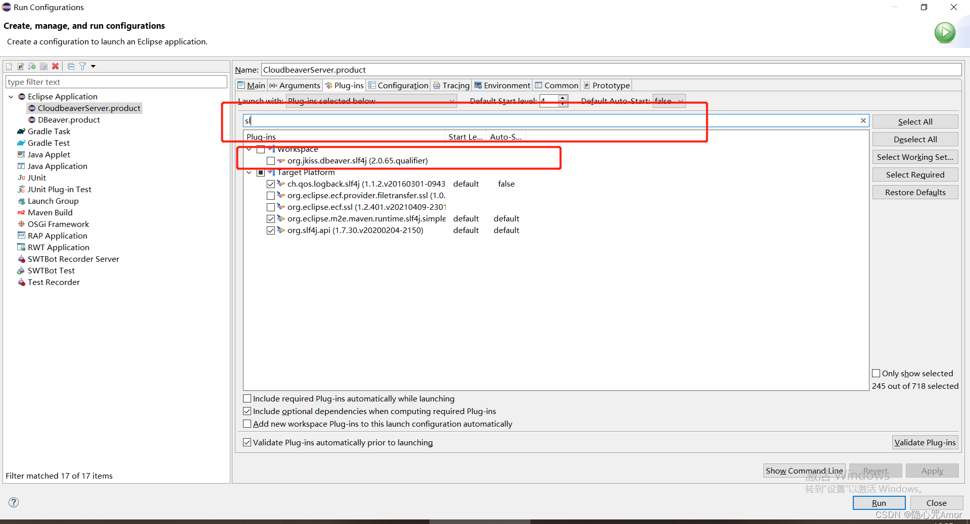
Task: Click the Maven Build m2 icon
Action: [21, 212]
